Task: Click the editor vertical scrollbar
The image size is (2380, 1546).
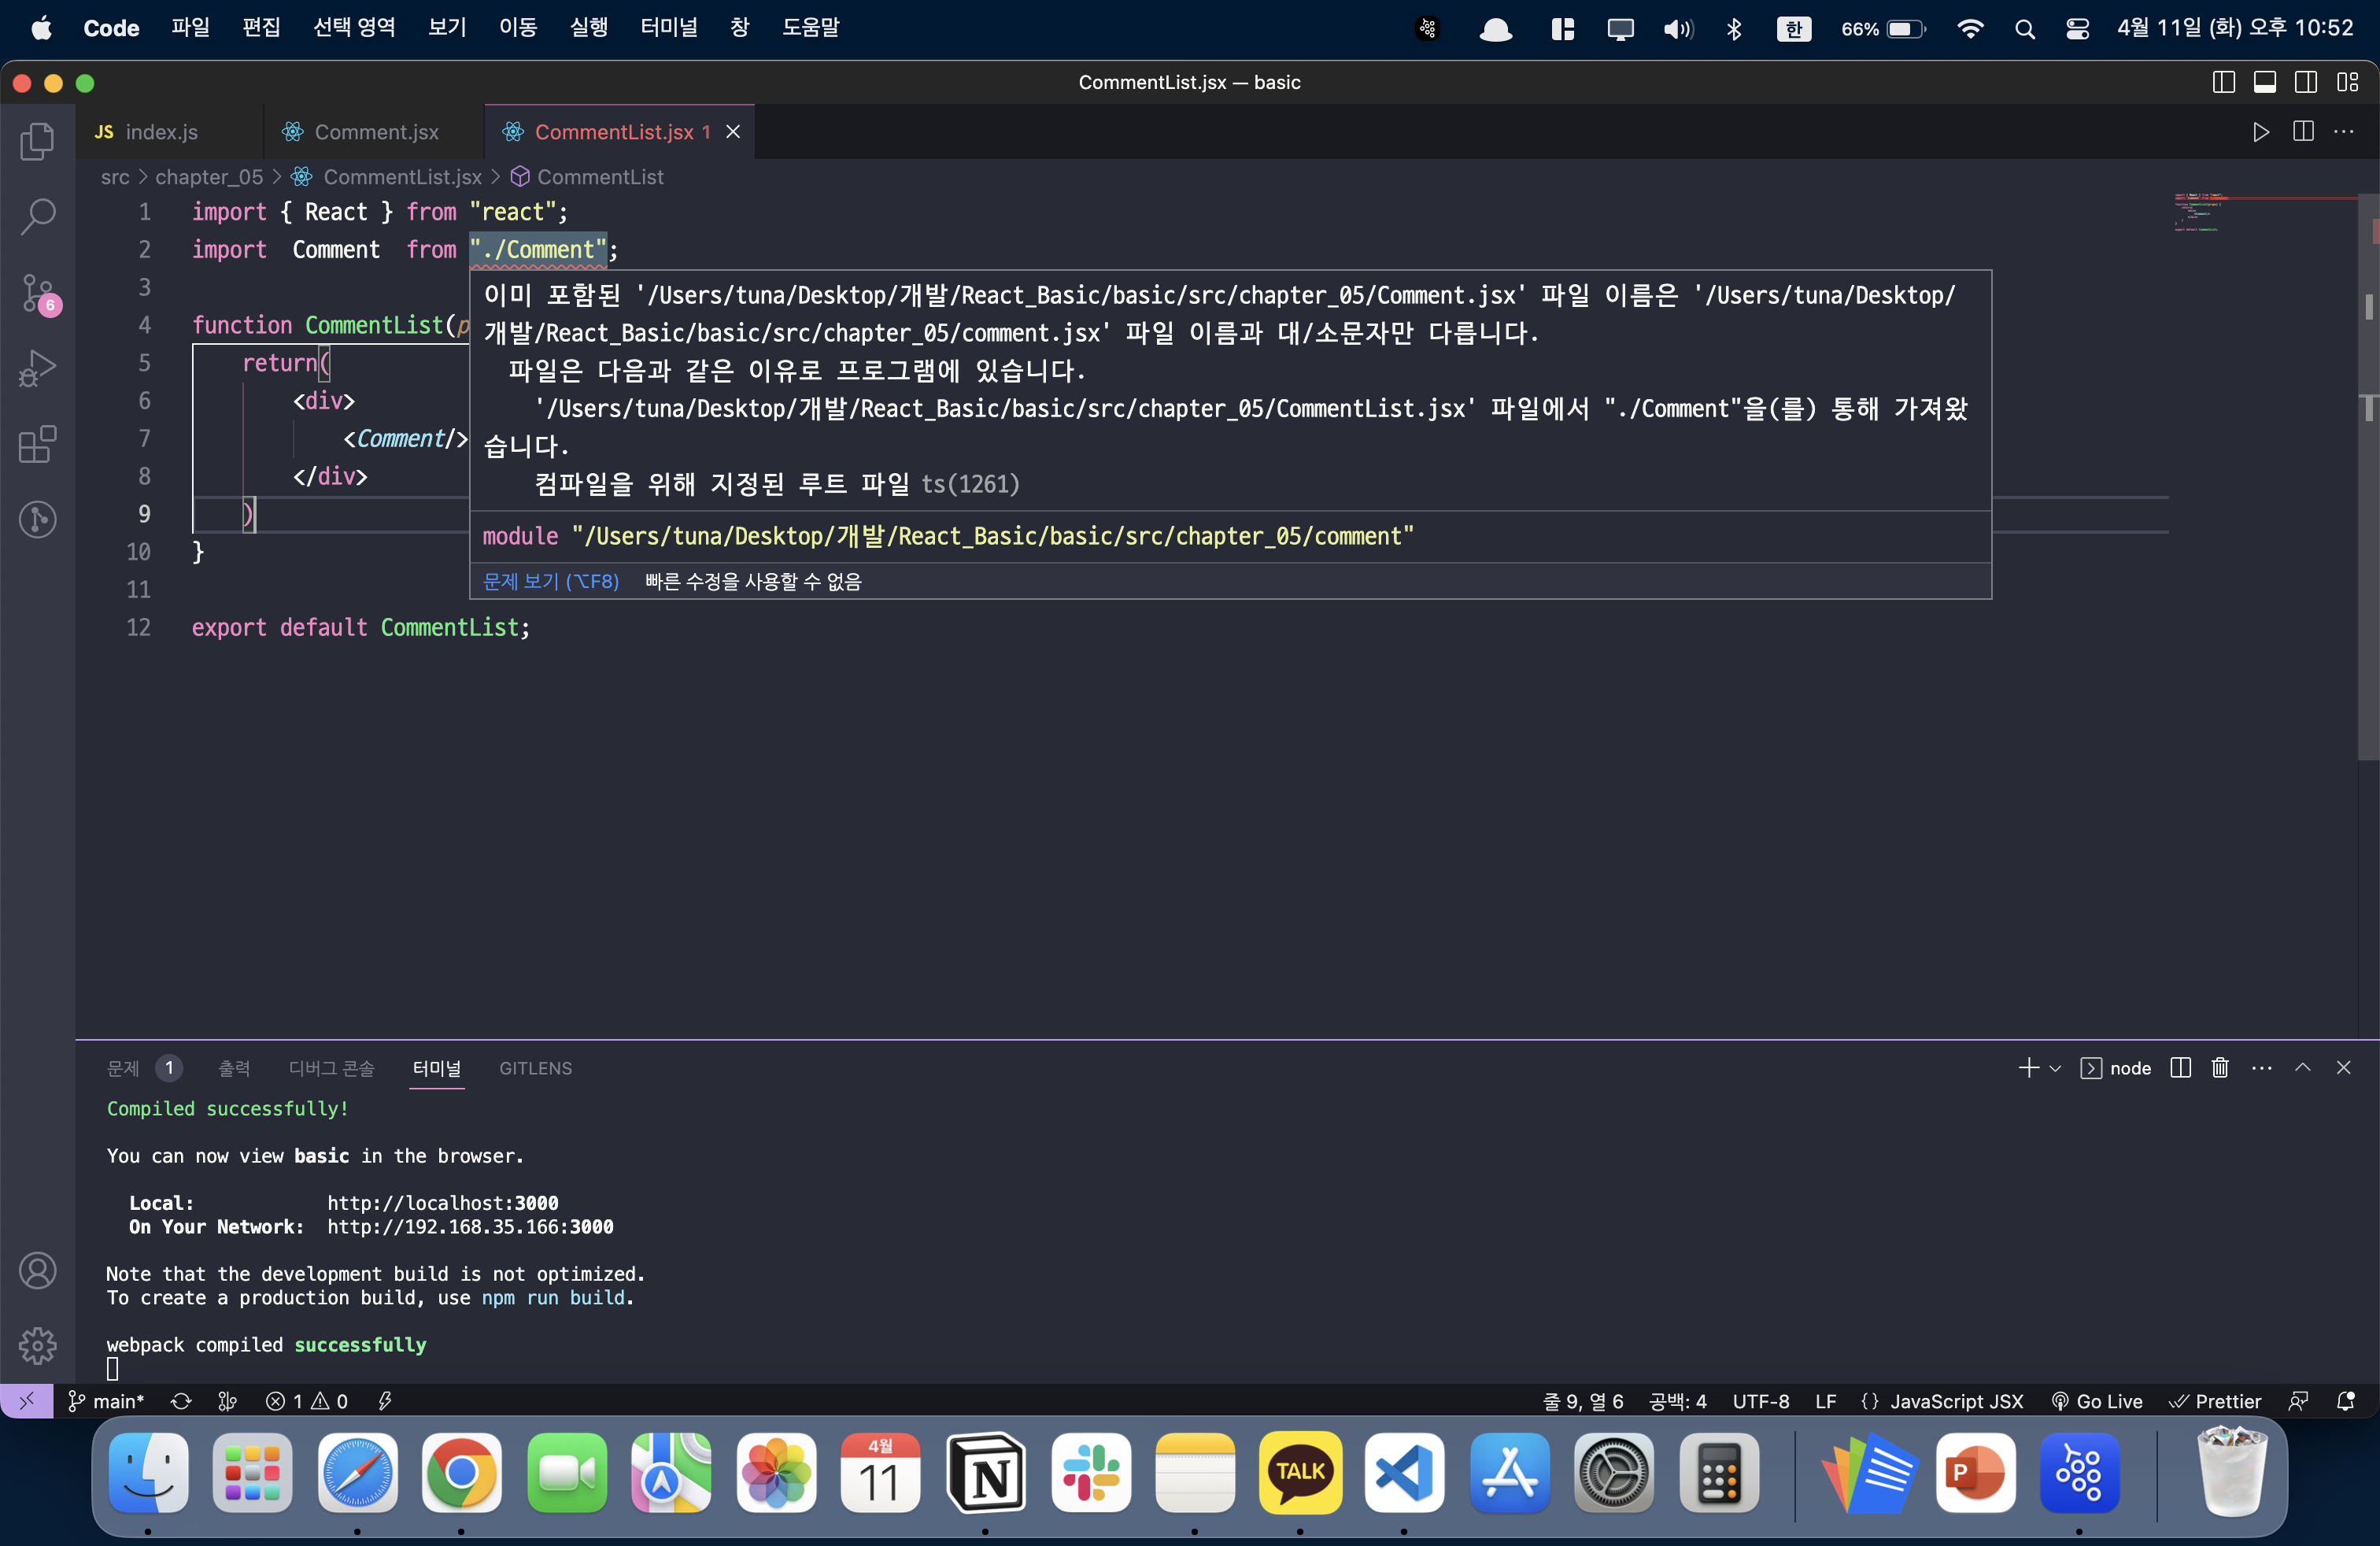Action: 2368,477
